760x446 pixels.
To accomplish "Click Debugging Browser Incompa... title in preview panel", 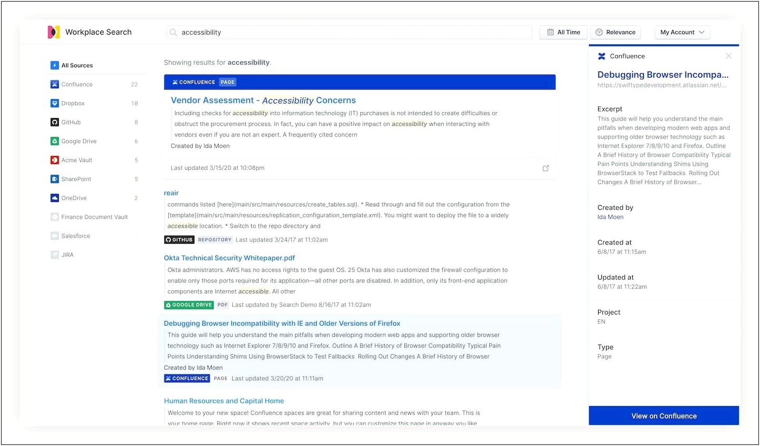I will (663, 75).
